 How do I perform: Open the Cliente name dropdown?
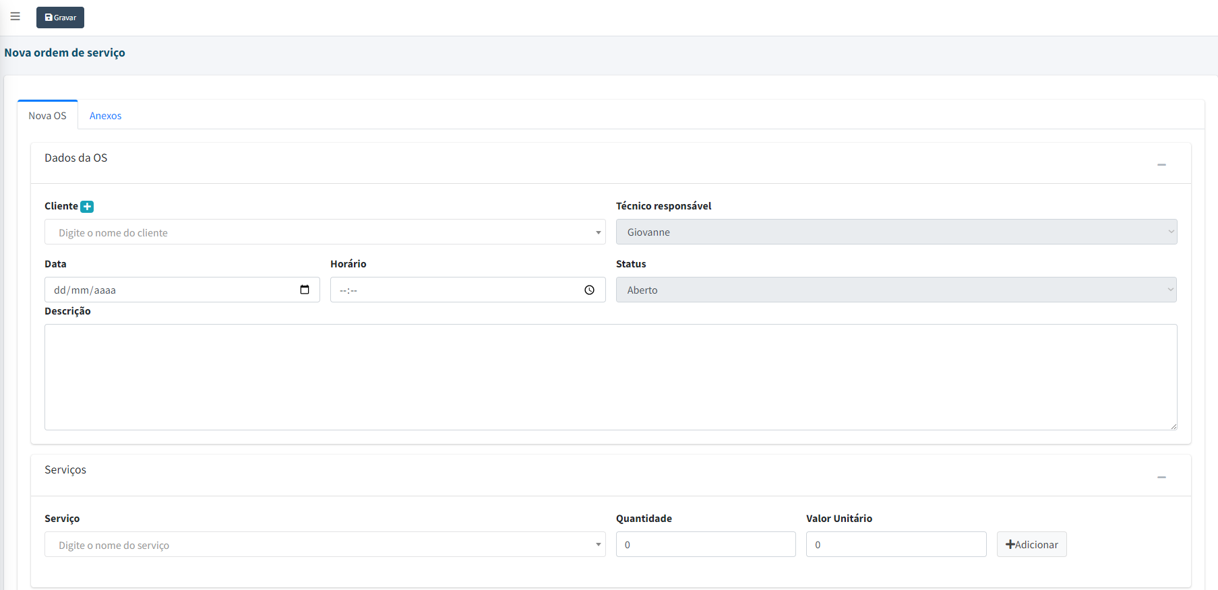pos(324,232)
